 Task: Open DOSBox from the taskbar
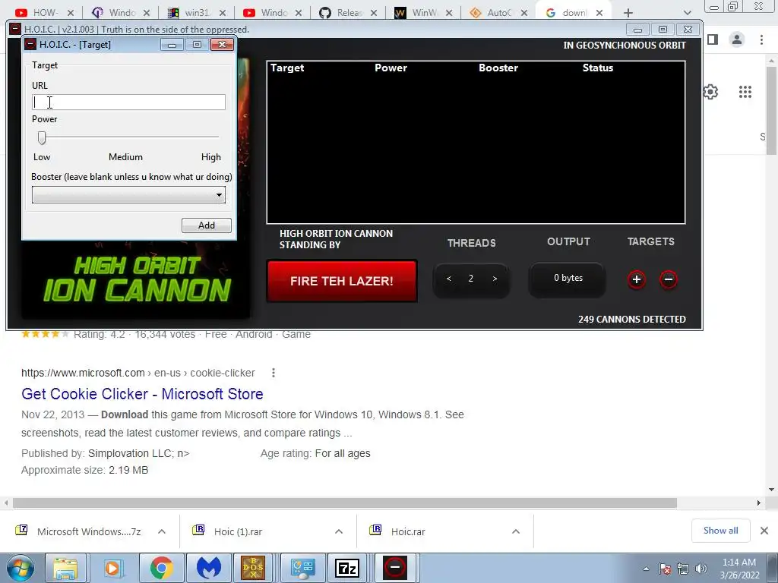point(253,568)
